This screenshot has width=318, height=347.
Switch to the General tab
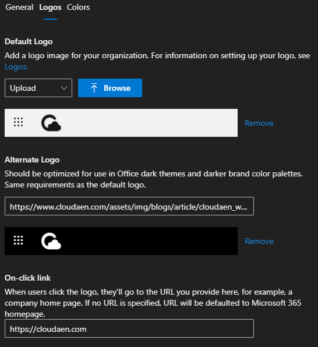click(x=19, y=8)
